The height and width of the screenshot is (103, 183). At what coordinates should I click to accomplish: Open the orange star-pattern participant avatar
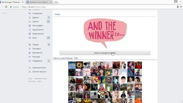coord(79,65)
